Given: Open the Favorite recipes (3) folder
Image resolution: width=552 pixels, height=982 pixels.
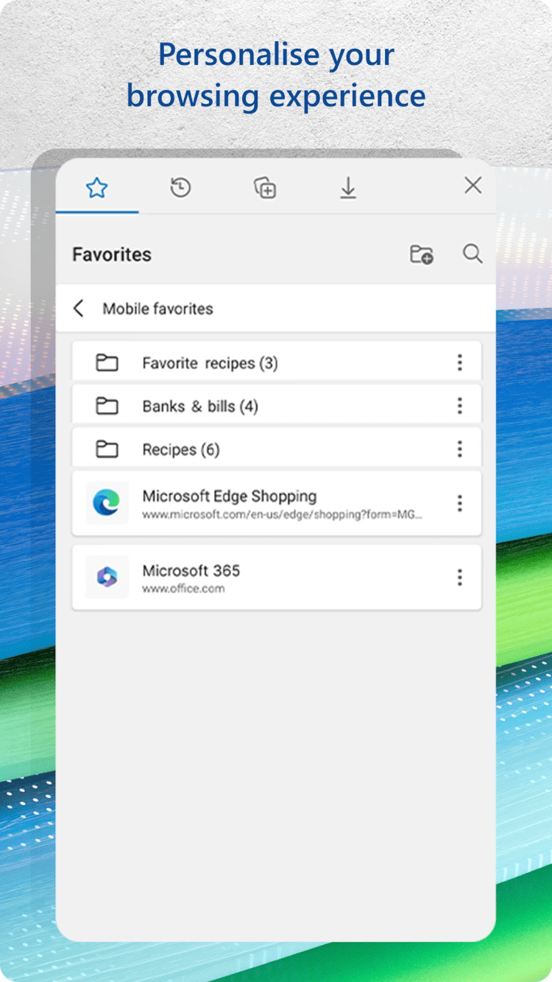Looking at the screenshot, I should point(276,362).
